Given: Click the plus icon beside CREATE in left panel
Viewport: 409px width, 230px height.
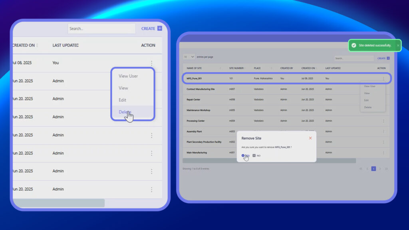Looking at the screenshot, I should (x=160, y=28).
